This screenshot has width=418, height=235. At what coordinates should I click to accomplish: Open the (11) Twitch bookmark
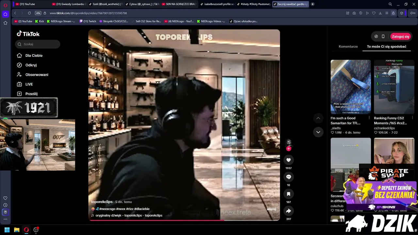click(88, 21)
